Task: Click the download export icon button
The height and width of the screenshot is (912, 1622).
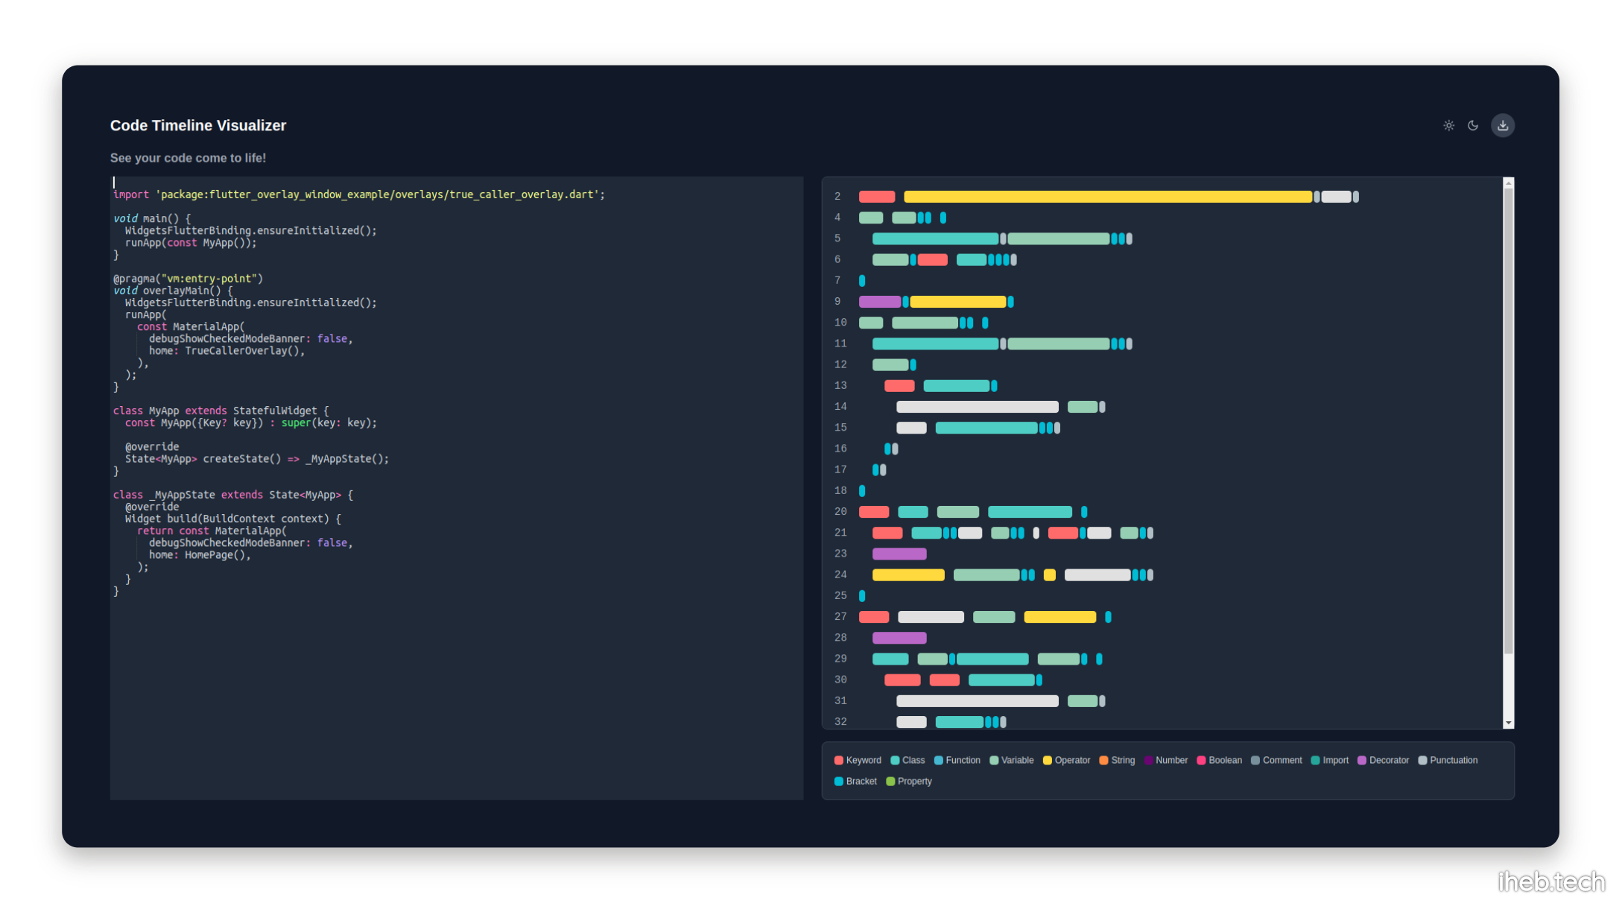Action: tap(1503, 125)
